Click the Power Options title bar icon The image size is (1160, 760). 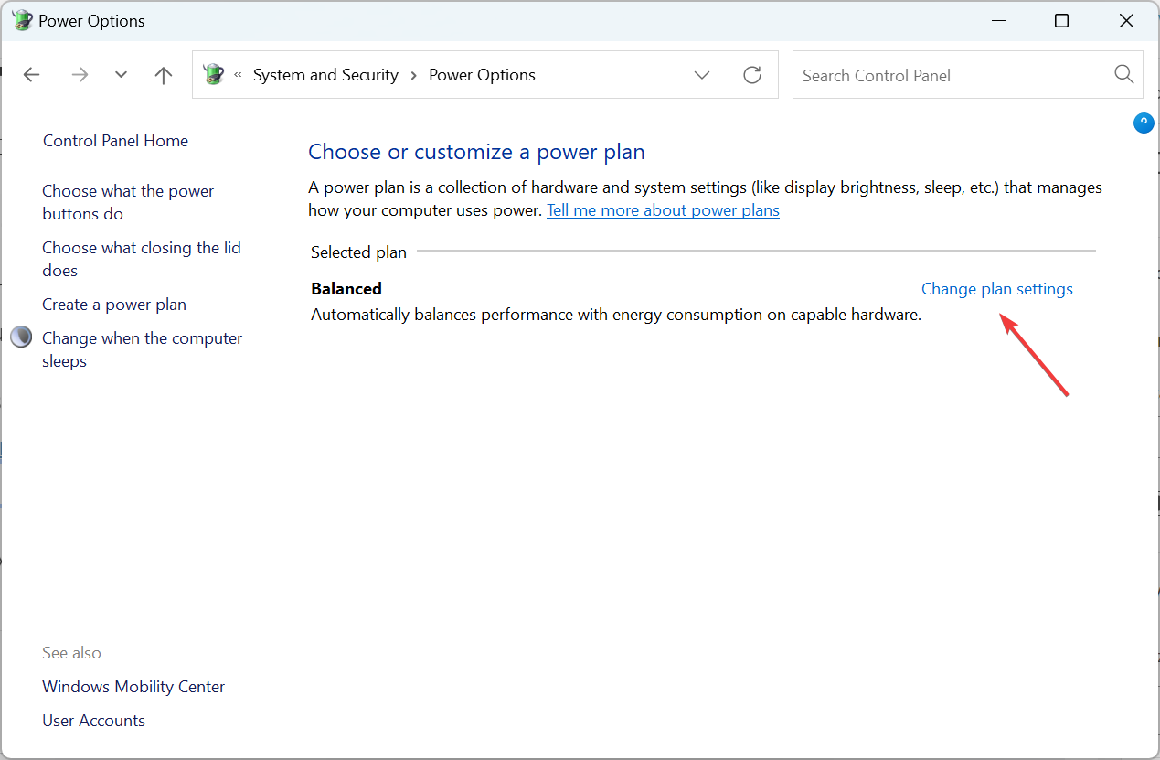coord(22,20)
